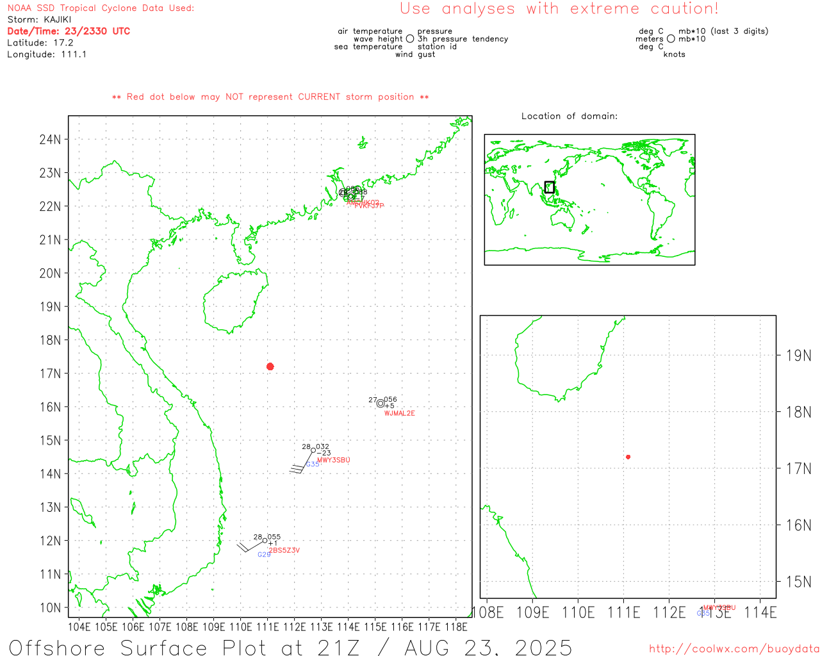The width and height of the screenshot is (820, 656).
Task: Click the '+5' pressure tendency value near WJMAL2E
Action: point(389,406)
